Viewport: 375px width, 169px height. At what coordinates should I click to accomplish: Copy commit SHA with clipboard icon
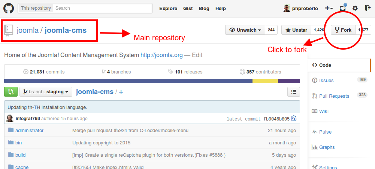(294, 118)
